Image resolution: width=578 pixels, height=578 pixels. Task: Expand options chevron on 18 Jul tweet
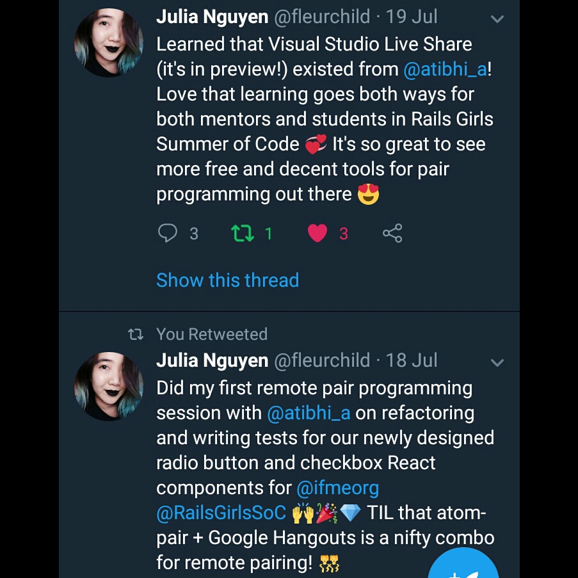[497, 363]
